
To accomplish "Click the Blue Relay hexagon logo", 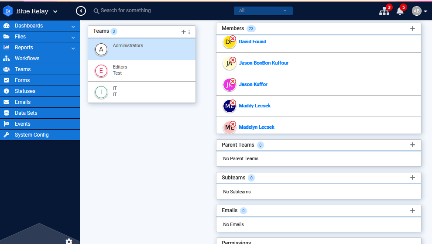I will pyautogui.click(x=8, y=11).
